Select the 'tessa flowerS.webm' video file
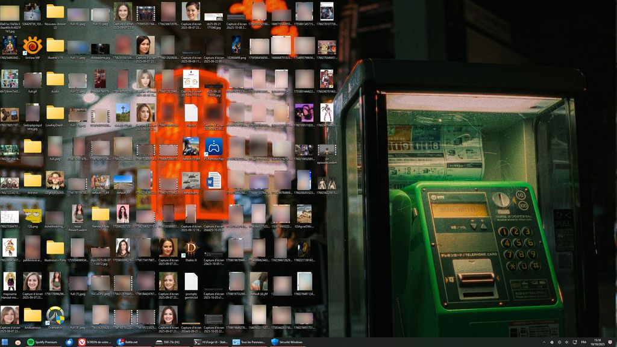 point(78,218)
